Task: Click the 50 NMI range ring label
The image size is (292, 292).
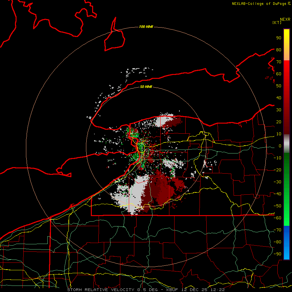Action: (x=146, y=87)
